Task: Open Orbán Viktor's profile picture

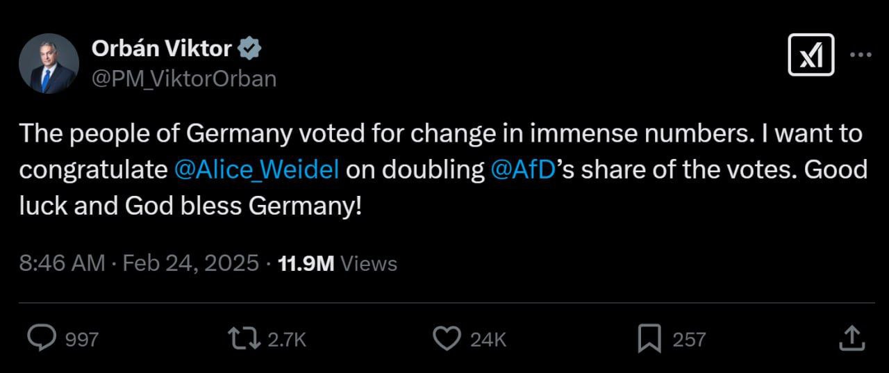Action: (x=49, y=63)
